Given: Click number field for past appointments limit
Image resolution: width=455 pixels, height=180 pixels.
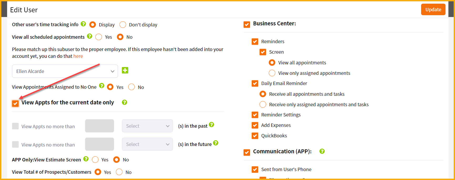Looking at the screenshot, I should tap(99, 126).
